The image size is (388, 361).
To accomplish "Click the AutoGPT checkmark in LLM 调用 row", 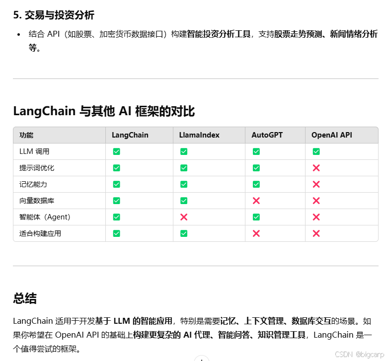I will click(256, 151).
